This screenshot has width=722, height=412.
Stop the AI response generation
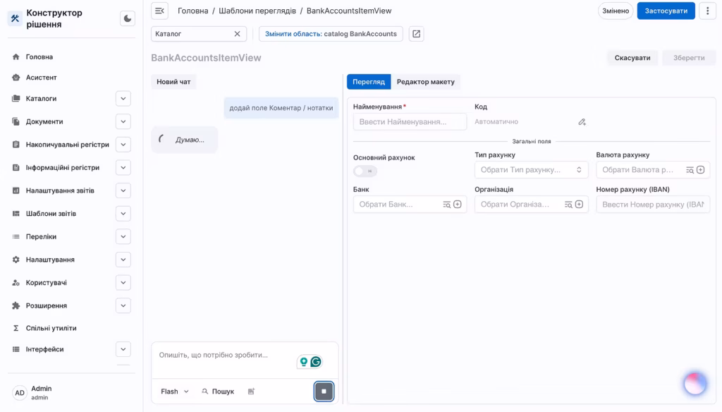pyautogui.click(x=324, y=391)
